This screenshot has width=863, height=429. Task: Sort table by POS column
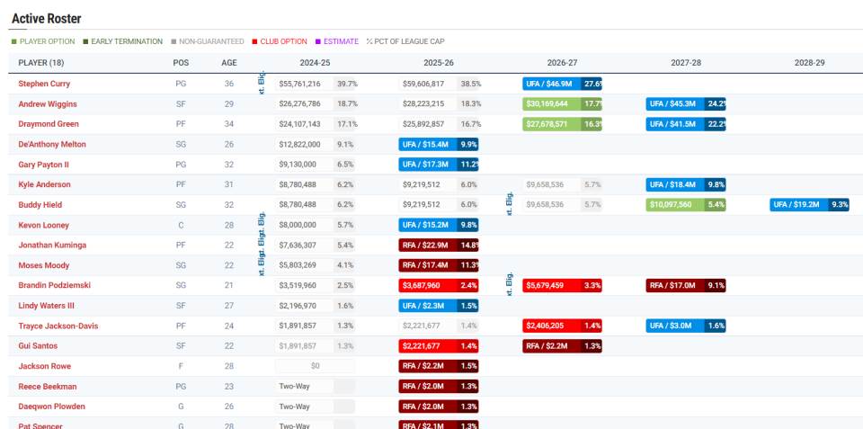pyautogui.click(x=181, y=63)
